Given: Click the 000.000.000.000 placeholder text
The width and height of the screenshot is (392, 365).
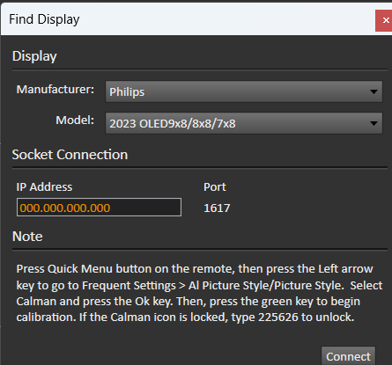Looking at the screenshot, I should coord(65,208).
